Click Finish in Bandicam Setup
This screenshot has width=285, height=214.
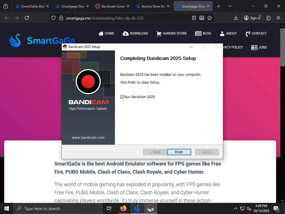(x=179, y=152)
